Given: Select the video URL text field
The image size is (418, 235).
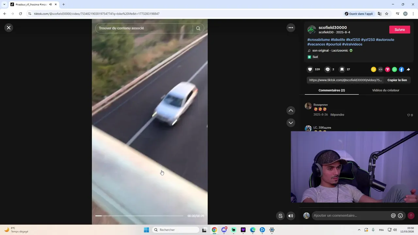Looking at the screenshot, I should [346, 80].
